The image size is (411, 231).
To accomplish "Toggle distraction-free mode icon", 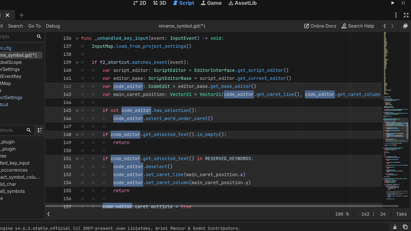I will pos(406,15).
